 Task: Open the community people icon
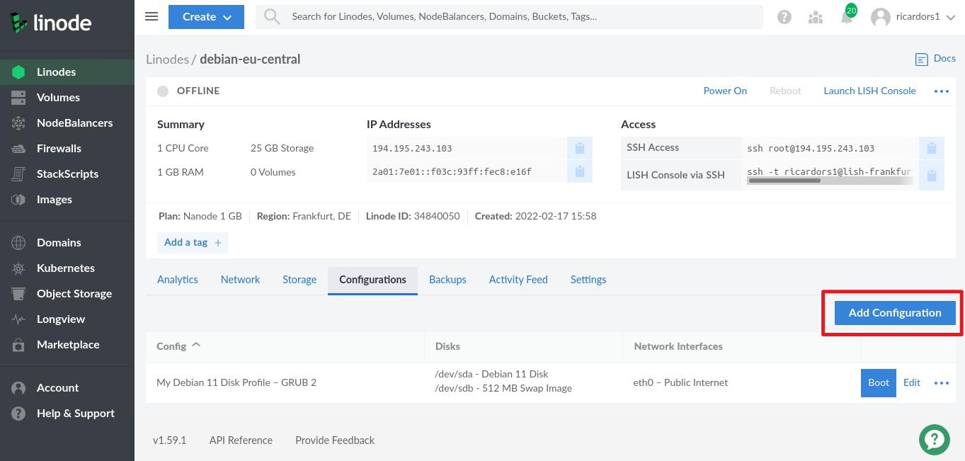(x=816, y=17)
